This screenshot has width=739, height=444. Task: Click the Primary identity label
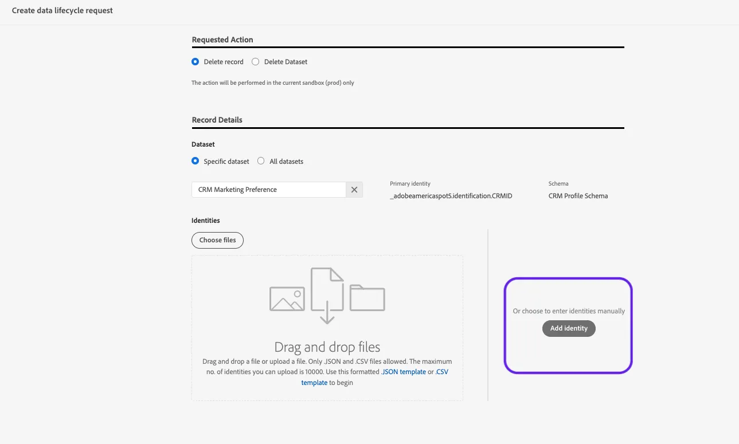pyautogui.click(x=410, y=184)
